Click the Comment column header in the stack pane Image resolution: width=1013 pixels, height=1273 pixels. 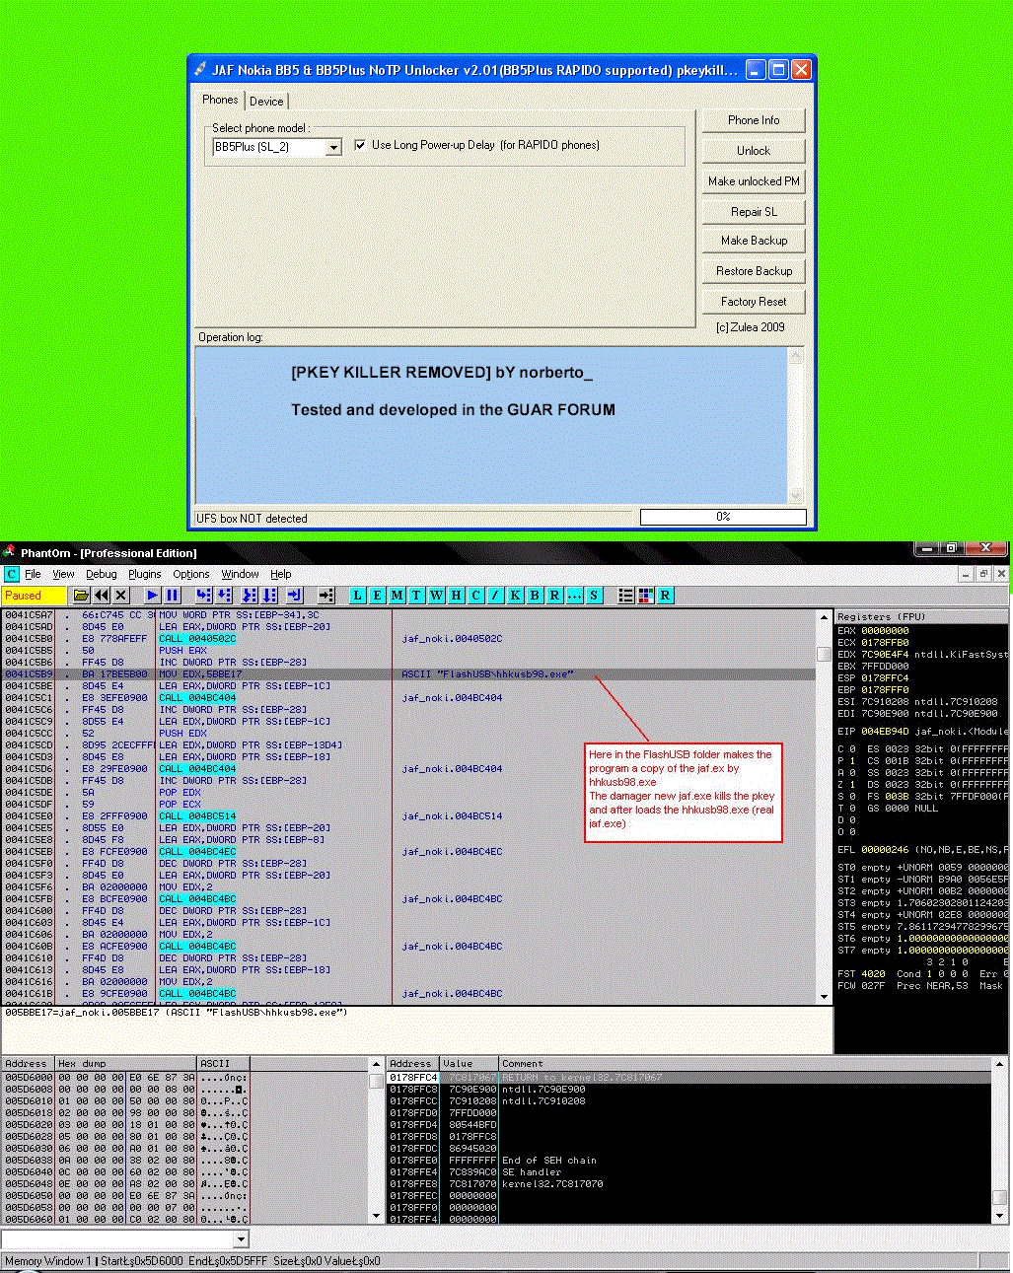click(x=745, y=1063)
